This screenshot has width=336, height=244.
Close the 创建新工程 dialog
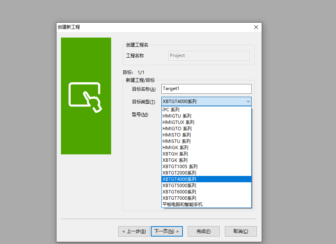pos(256,27)
